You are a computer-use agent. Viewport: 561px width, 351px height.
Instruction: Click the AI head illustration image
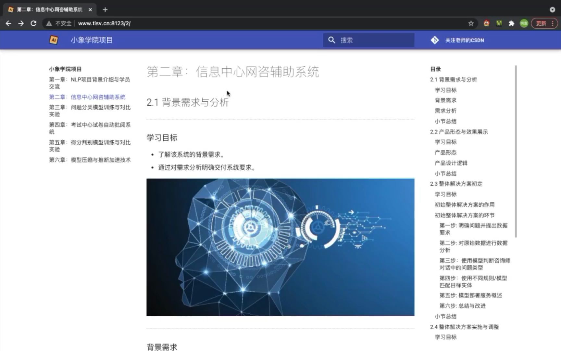coord(280,247)
